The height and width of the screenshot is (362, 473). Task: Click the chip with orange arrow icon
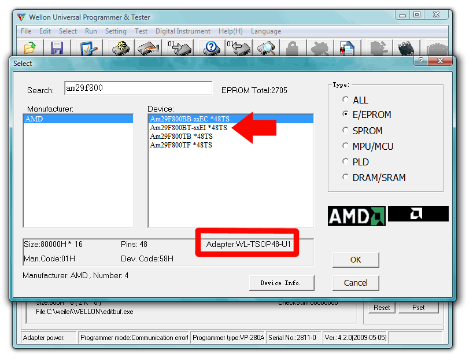tap(149, 47)
